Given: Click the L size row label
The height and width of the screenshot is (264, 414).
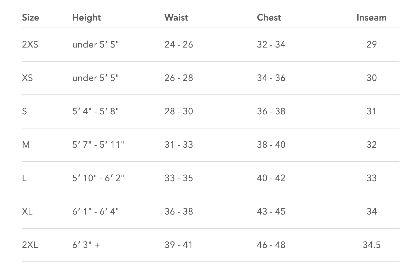Looking at the screenshot, I should click(24, 178).
